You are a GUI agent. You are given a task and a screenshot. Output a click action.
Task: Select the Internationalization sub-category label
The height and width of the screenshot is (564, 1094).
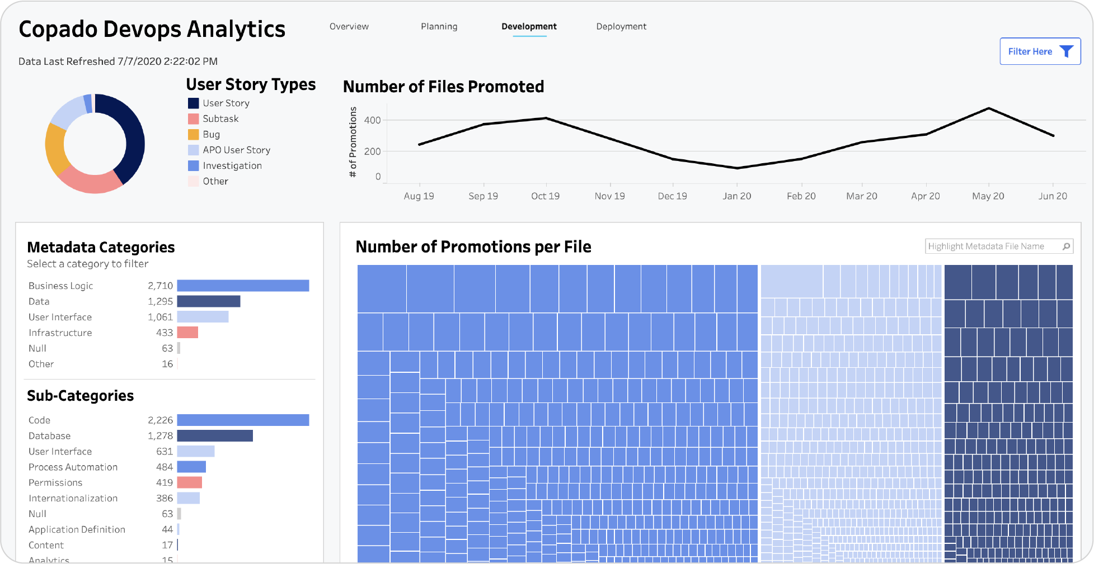[73, 498]
